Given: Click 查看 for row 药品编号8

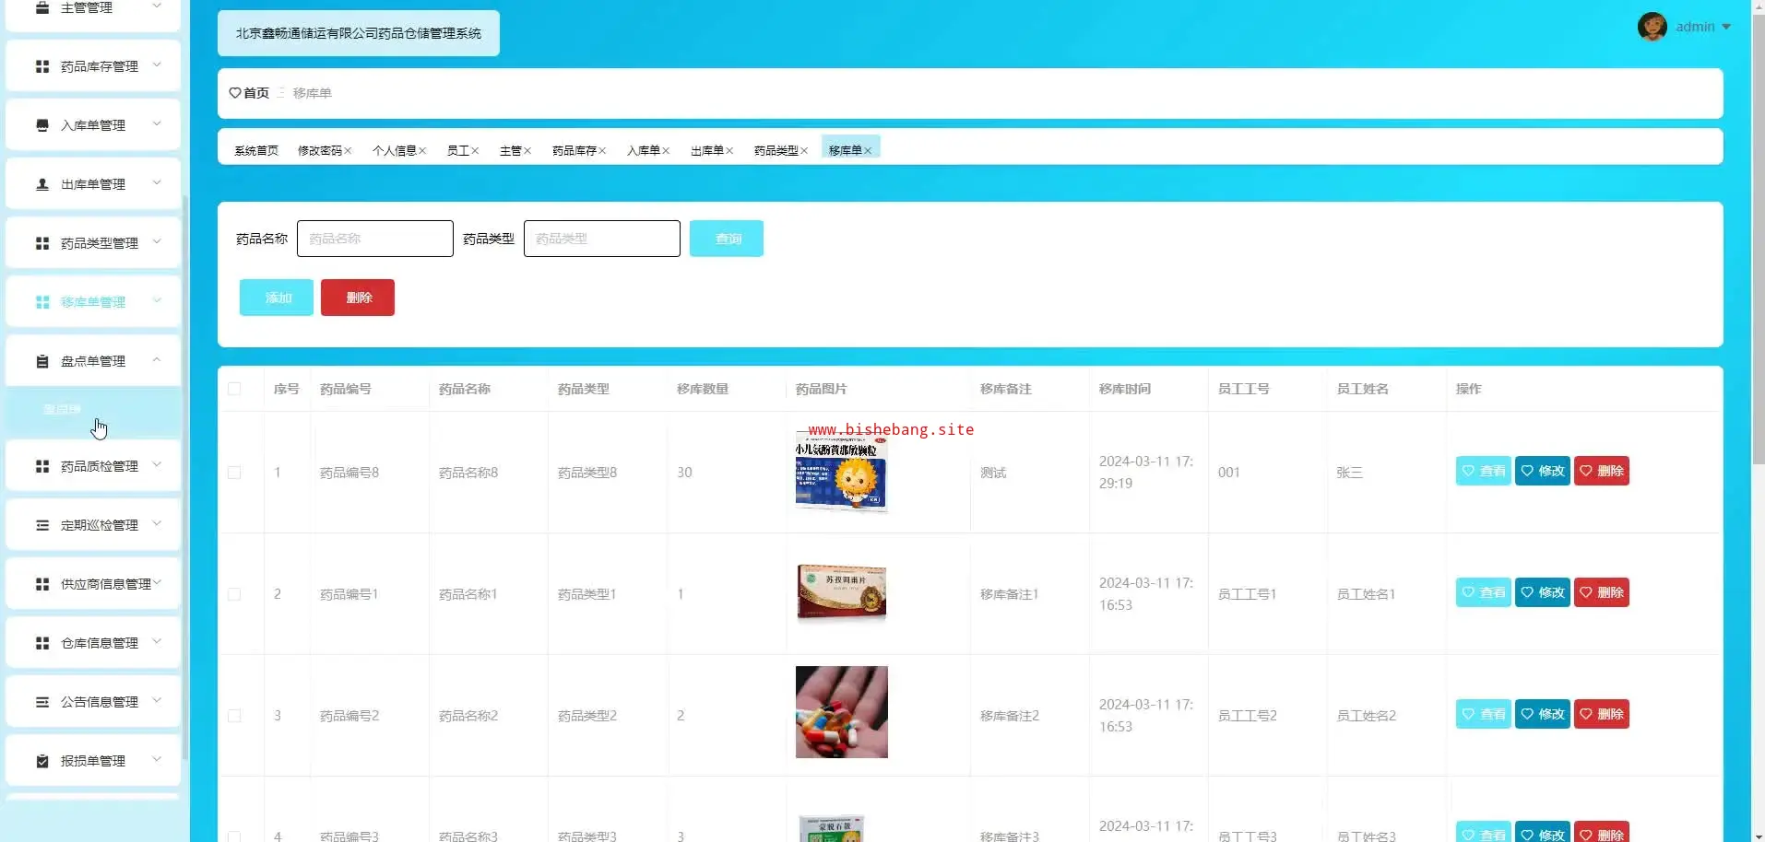Looking at the screenshot, I should [1483, 471].
